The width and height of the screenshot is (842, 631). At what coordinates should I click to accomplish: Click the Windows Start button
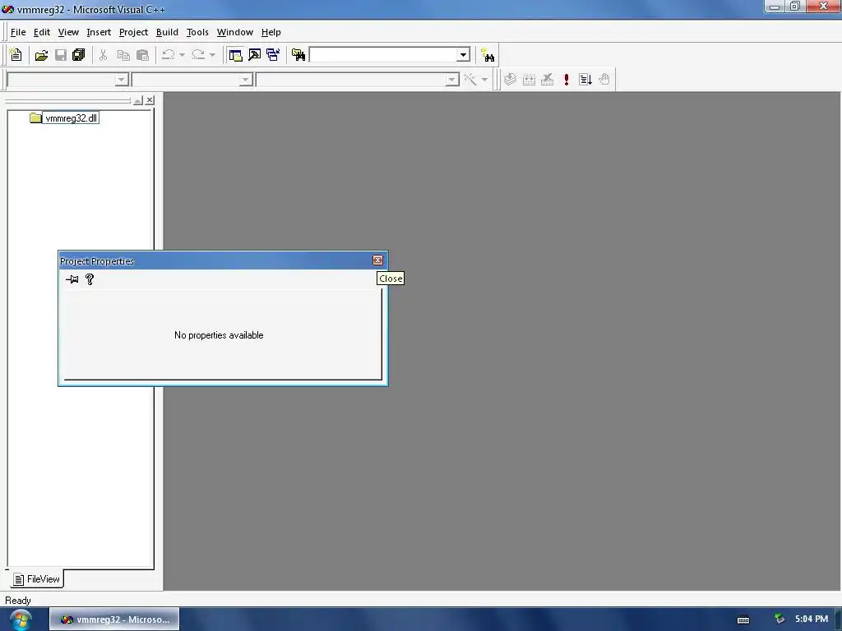21,619
